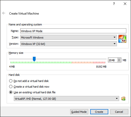The width and height of the screenshot is (131, 117).
Task: Select 'Do not add a virtual hard disk'
Action: 11,81
